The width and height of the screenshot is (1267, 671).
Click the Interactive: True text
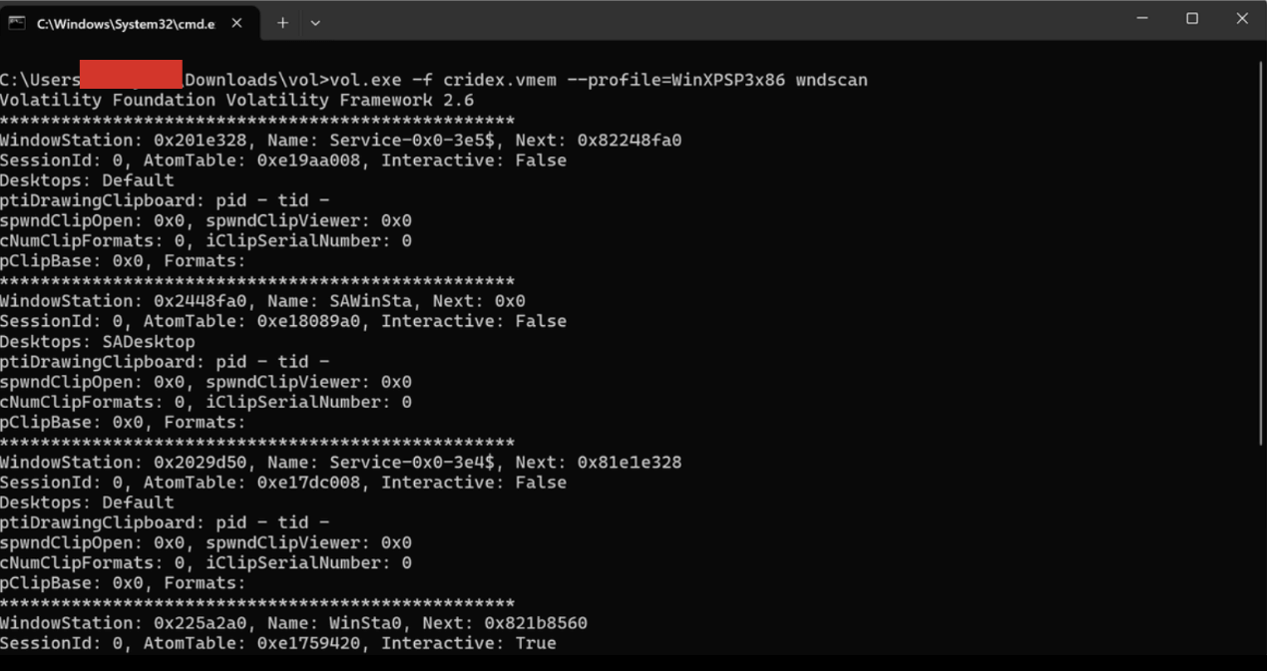click(x=469, y=643)
